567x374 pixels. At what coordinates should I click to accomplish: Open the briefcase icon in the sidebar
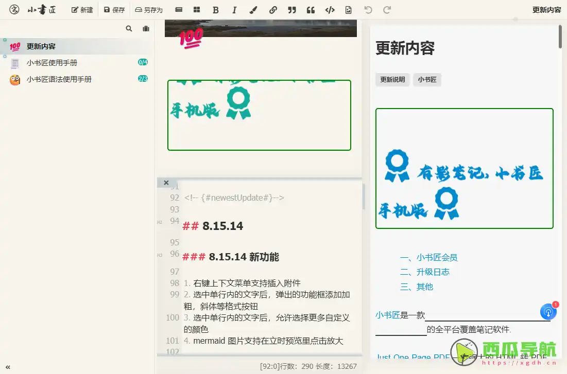(146, 28)
